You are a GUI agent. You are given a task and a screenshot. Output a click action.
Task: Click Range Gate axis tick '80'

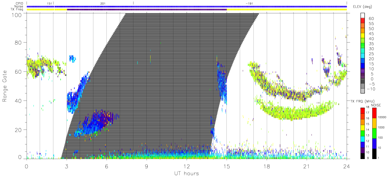point(18,42)
